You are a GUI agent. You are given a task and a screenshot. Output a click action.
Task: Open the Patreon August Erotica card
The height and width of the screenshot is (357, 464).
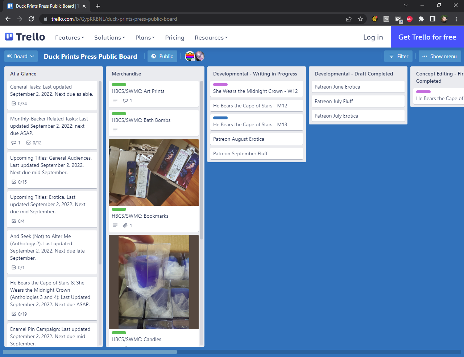tap(257, 139)
